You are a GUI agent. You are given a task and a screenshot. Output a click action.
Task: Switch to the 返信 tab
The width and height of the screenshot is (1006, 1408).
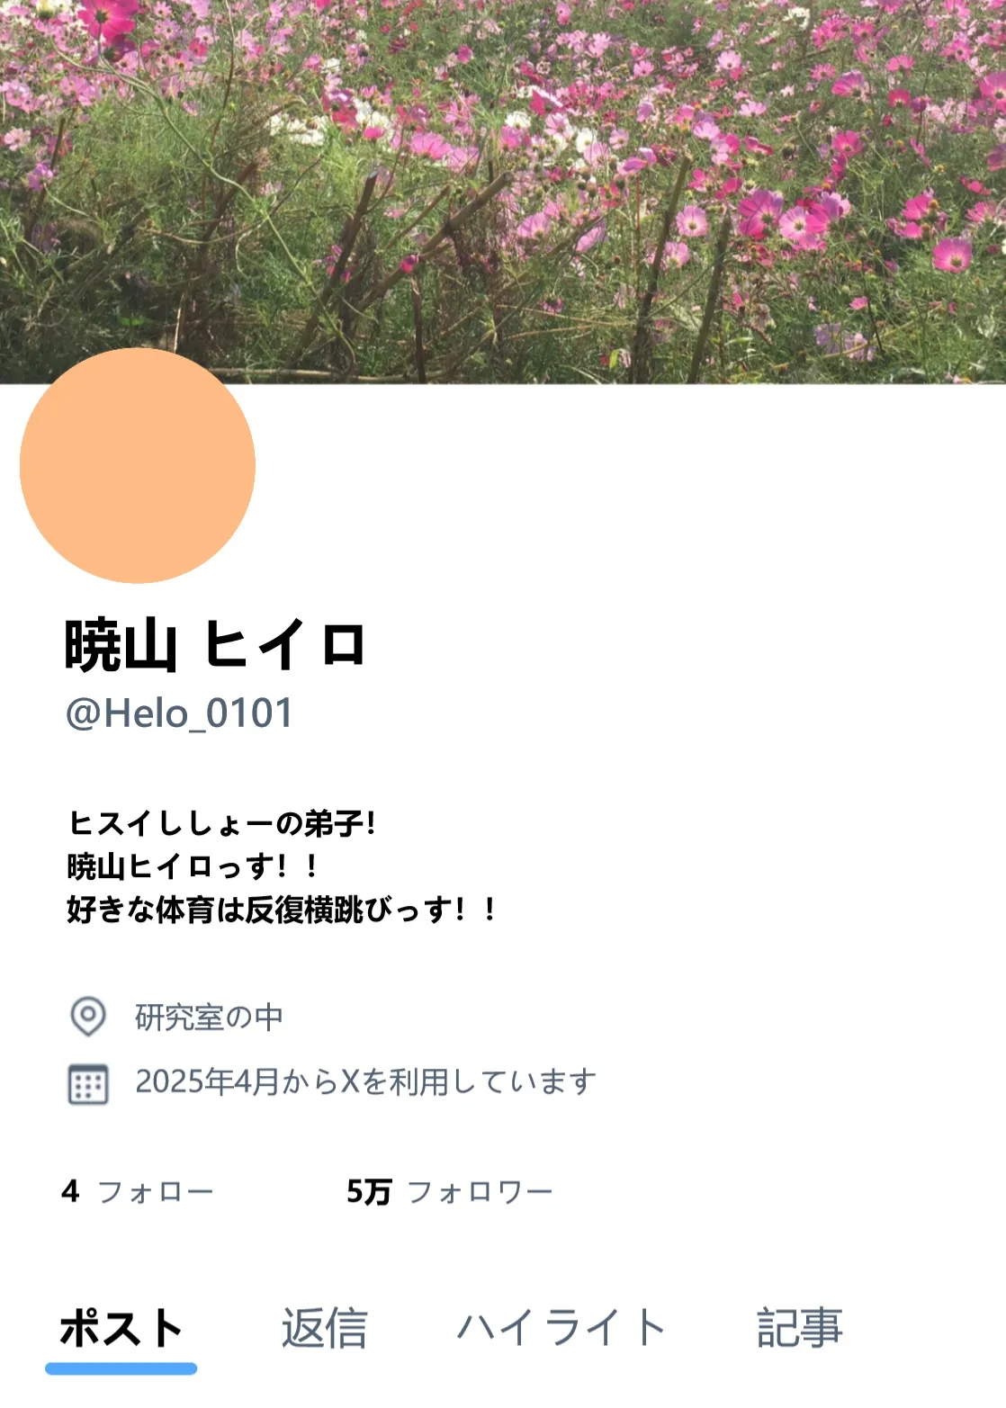click(x=324, y=1328)
